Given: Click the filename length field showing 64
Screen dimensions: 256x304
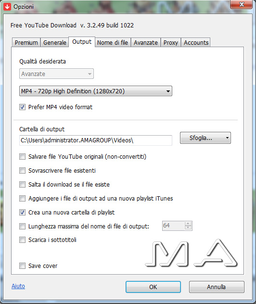Looking at the screenshot, I should (x=173, y=226).
